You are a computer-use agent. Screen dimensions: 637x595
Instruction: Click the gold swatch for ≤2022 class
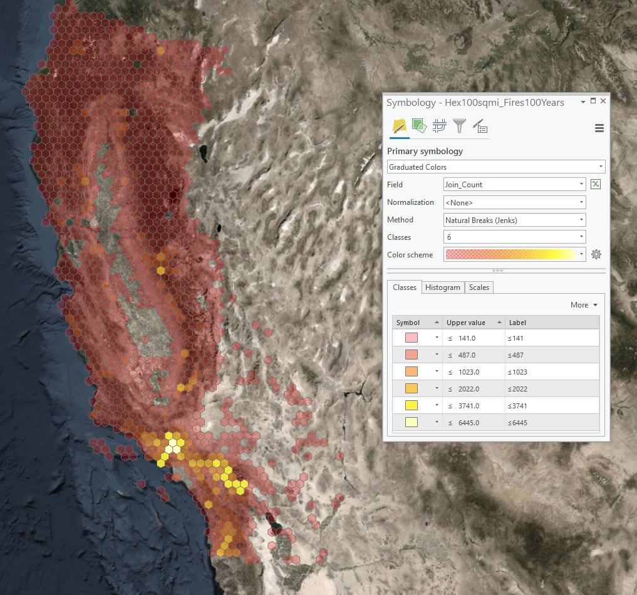pyautogui.click(x=411, y=388)
